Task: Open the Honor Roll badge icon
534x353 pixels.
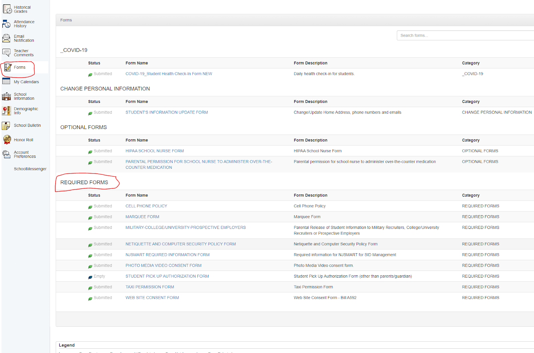Action: [7, 139]
